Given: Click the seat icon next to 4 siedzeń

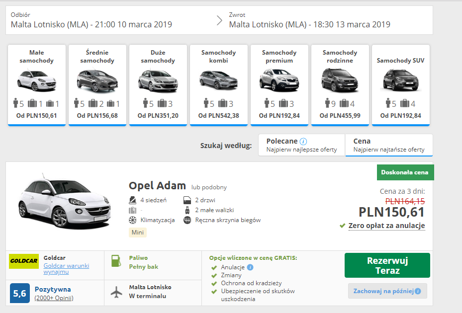Looking at the screenshot, I should (133, 200).
